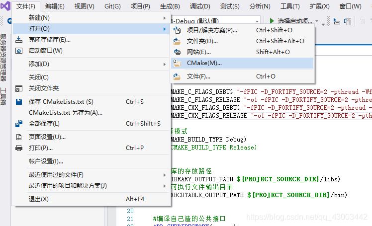
Task: Click the back navigation arrow icon
Action: click(9, 21)
